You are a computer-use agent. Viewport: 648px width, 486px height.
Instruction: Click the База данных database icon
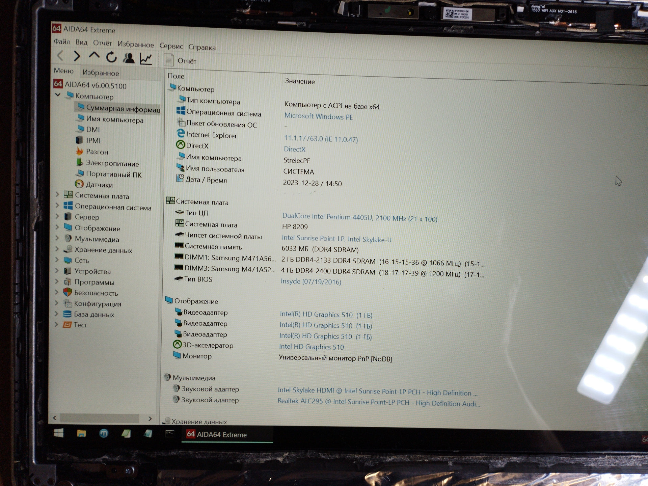pyautogui.click(x=67, y=314)
